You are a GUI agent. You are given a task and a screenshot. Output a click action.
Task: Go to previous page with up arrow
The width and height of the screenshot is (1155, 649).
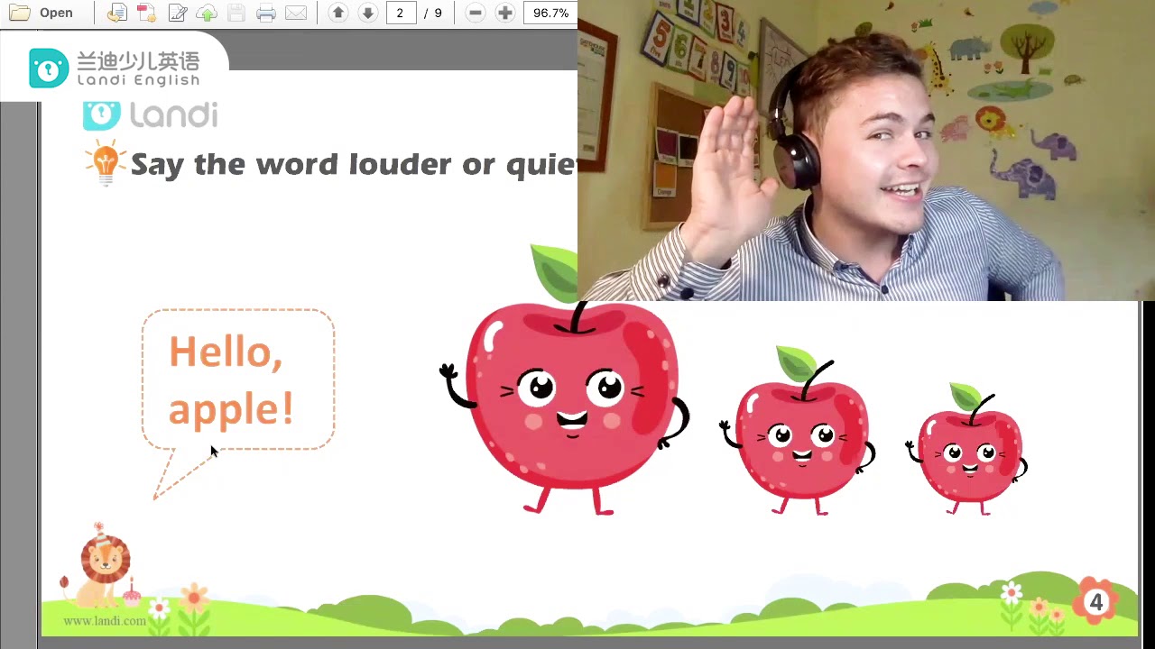[338, 14]
